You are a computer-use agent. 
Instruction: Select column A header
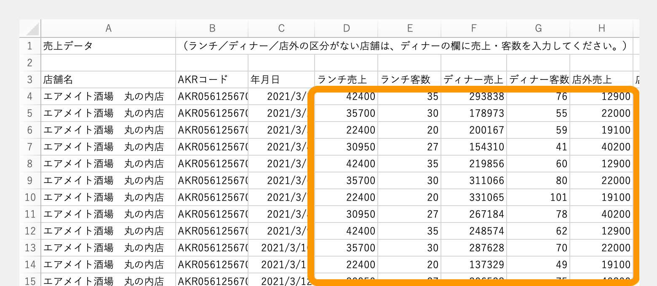tap(108, 28)
